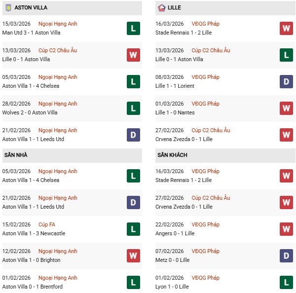Image resolution: width=296 pixels, height=293 pixels.
Task: Click the Lille club logo
Action: click(x=161, y=7)
